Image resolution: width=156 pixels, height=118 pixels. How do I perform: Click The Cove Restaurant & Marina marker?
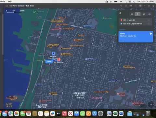[x=17, y=98]
